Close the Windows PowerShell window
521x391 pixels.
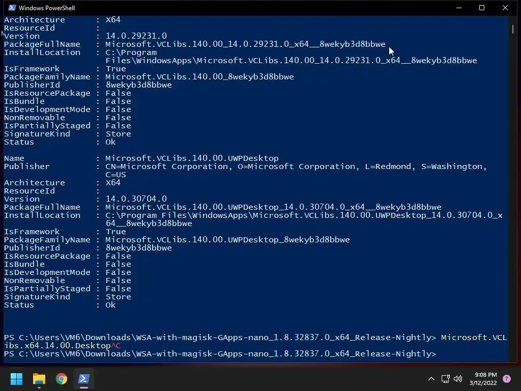click(505, 8)
